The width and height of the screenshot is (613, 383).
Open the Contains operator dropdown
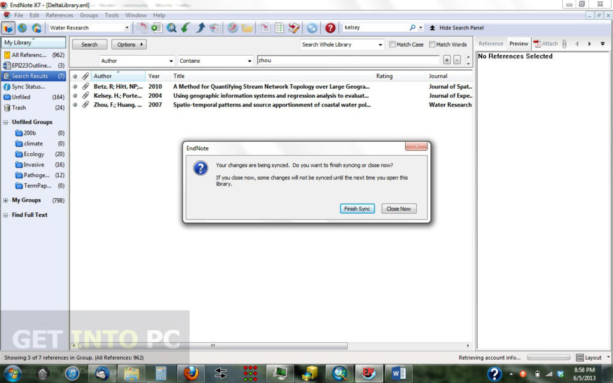[250, 61]
